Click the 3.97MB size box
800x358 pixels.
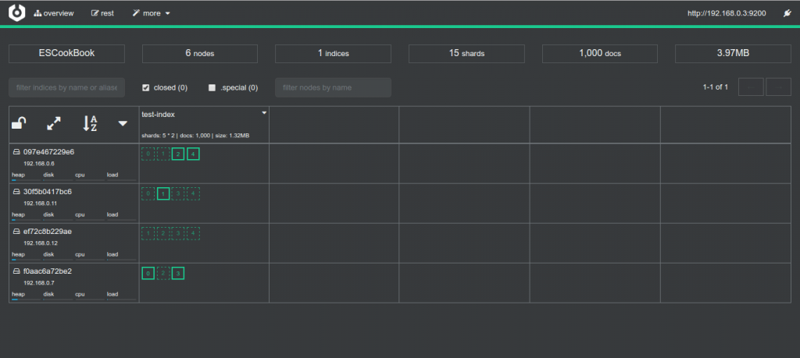pos(733,54)
